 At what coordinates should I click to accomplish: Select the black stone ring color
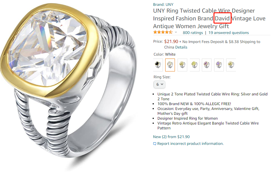(x=158, y=65)
